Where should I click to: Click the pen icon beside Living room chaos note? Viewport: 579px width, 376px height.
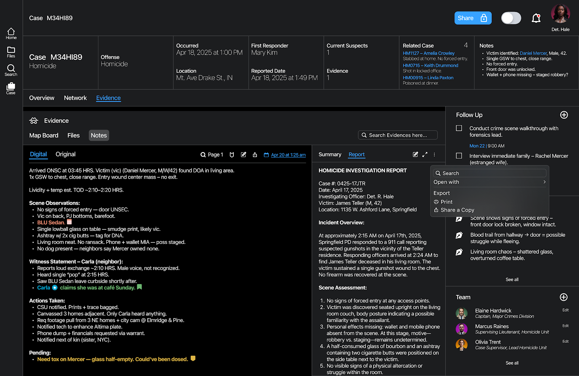459,252
